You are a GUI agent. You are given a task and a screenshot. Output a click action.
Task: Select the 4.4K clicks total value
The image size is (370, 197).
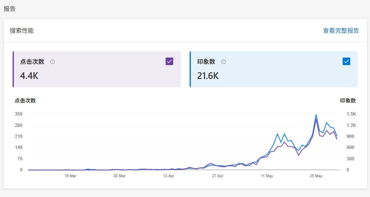[29, 76]
